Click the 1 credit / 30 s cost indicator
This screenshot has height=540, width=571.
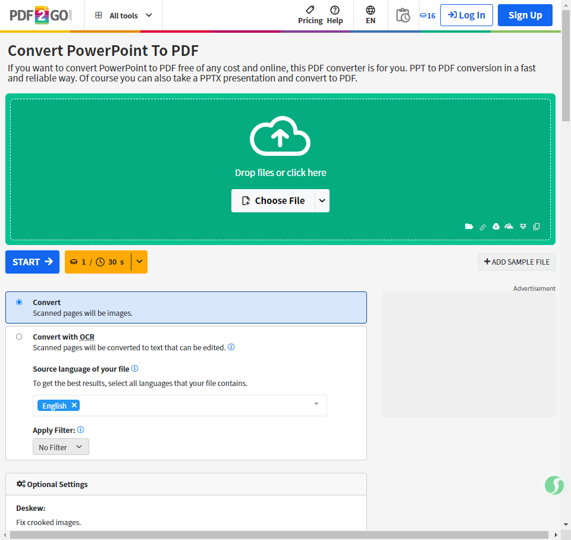pos(98,262)
